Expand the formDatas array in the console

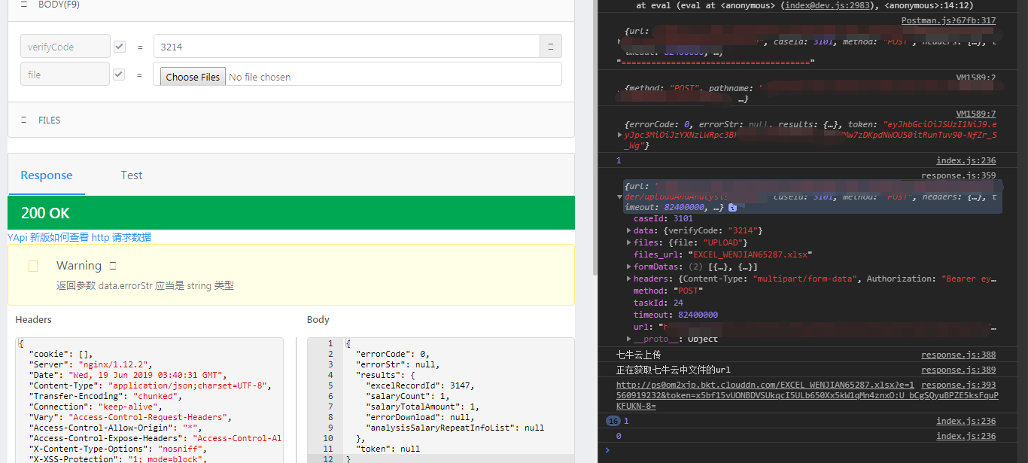[x=629, y=266]
